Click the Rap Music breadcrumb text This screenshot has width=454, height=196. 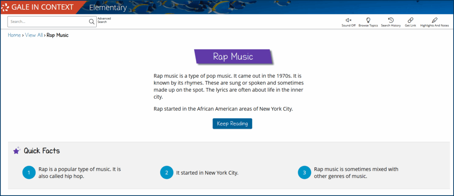(58, 35)
